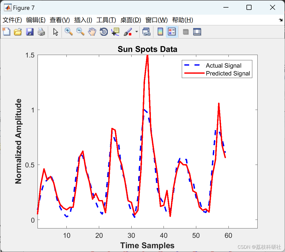Screen dimensions: 285x252
Task: Open a file via the folder icon
Action: (18, 32)
